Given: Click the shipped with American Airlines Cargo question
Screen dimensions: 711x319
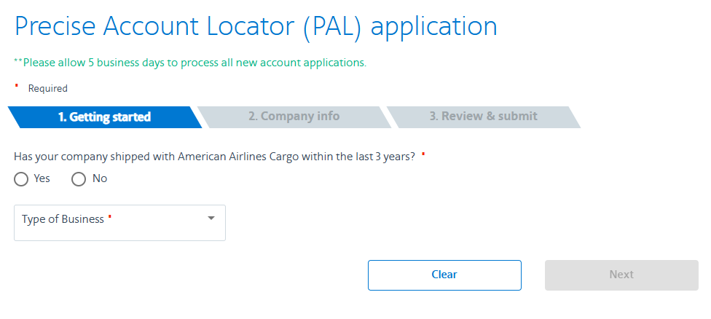Looking at the screenshot, I should pos(214,157).
